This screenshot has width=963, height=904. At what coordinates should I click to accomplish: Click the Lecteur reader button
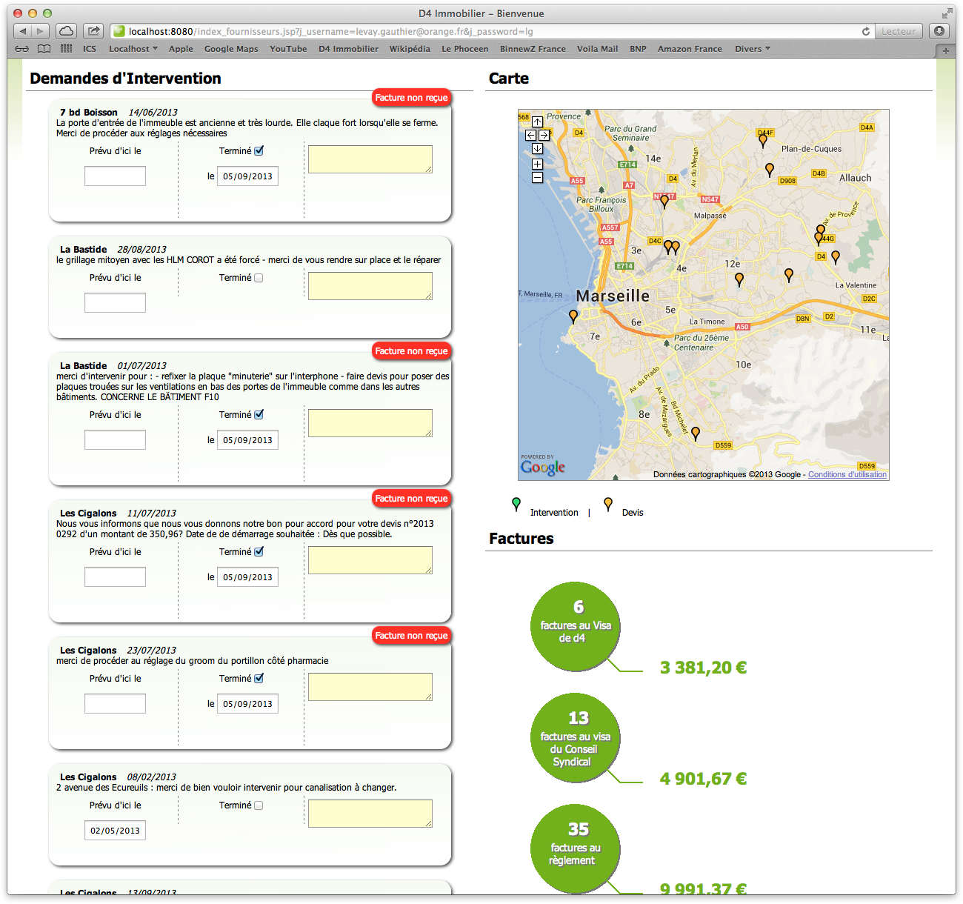pyautogui.click(x=899, y=31)
